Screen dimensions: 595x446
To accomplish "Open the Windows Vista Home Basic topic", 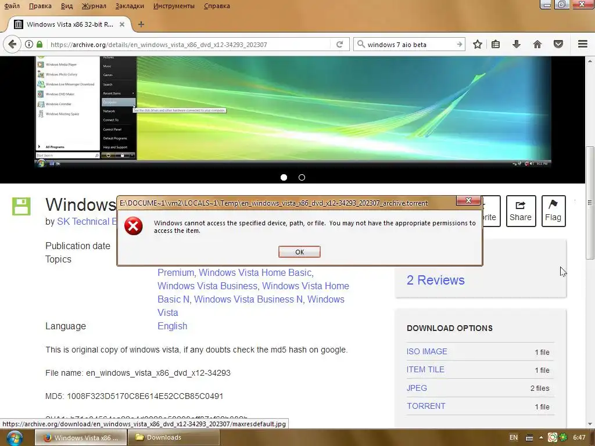I will 256,273.
